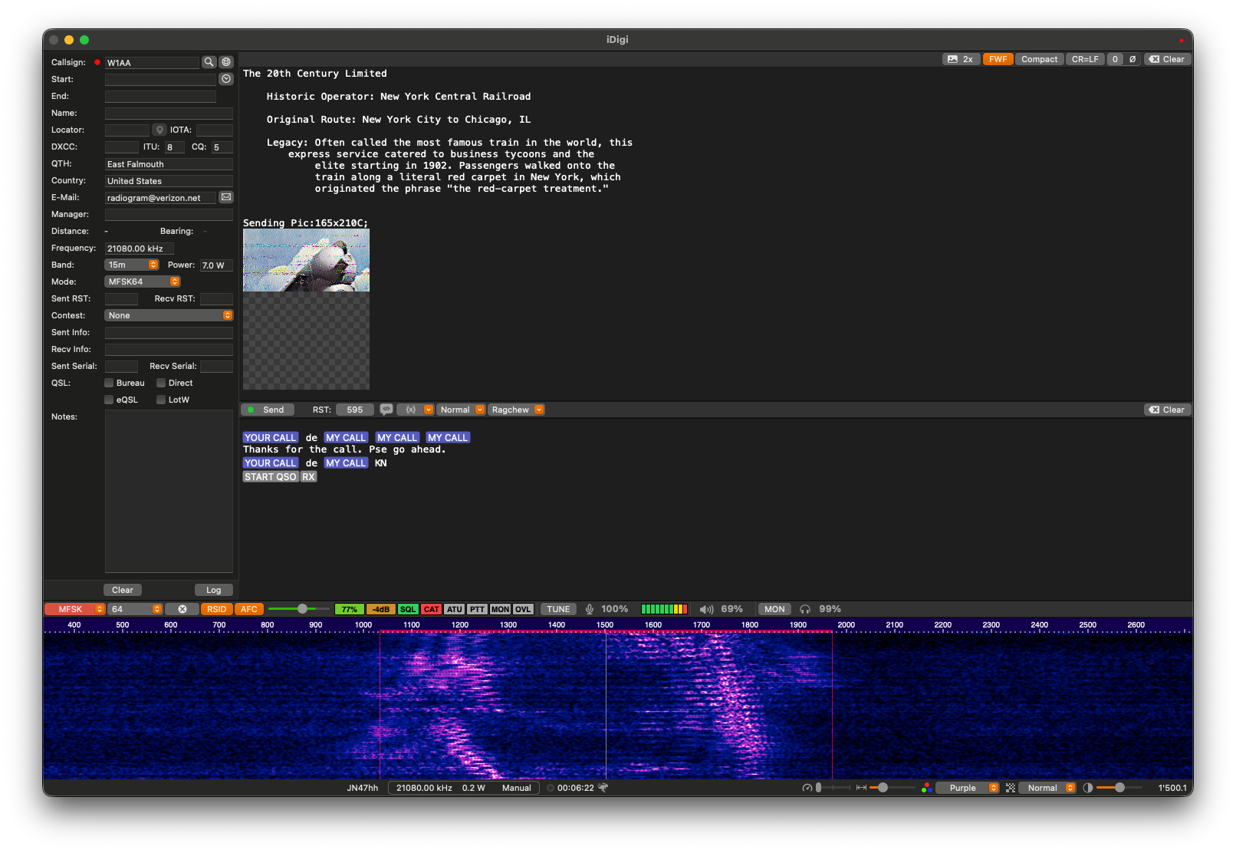Image resolution: width=1236 pixels, height=853 pixels.
Task: Click the slashed zero Ø toggle
Action: point(1132,59)
